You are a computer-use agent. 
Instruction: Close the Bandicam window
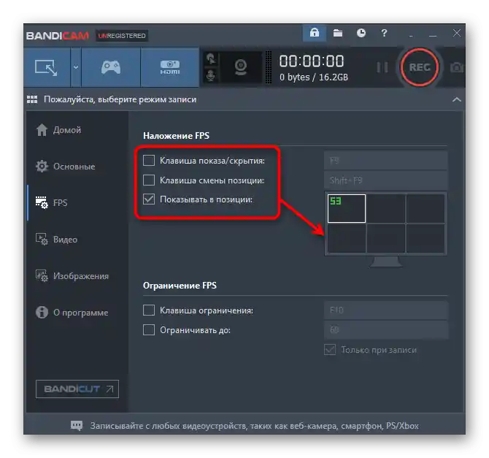pos(457,33)
